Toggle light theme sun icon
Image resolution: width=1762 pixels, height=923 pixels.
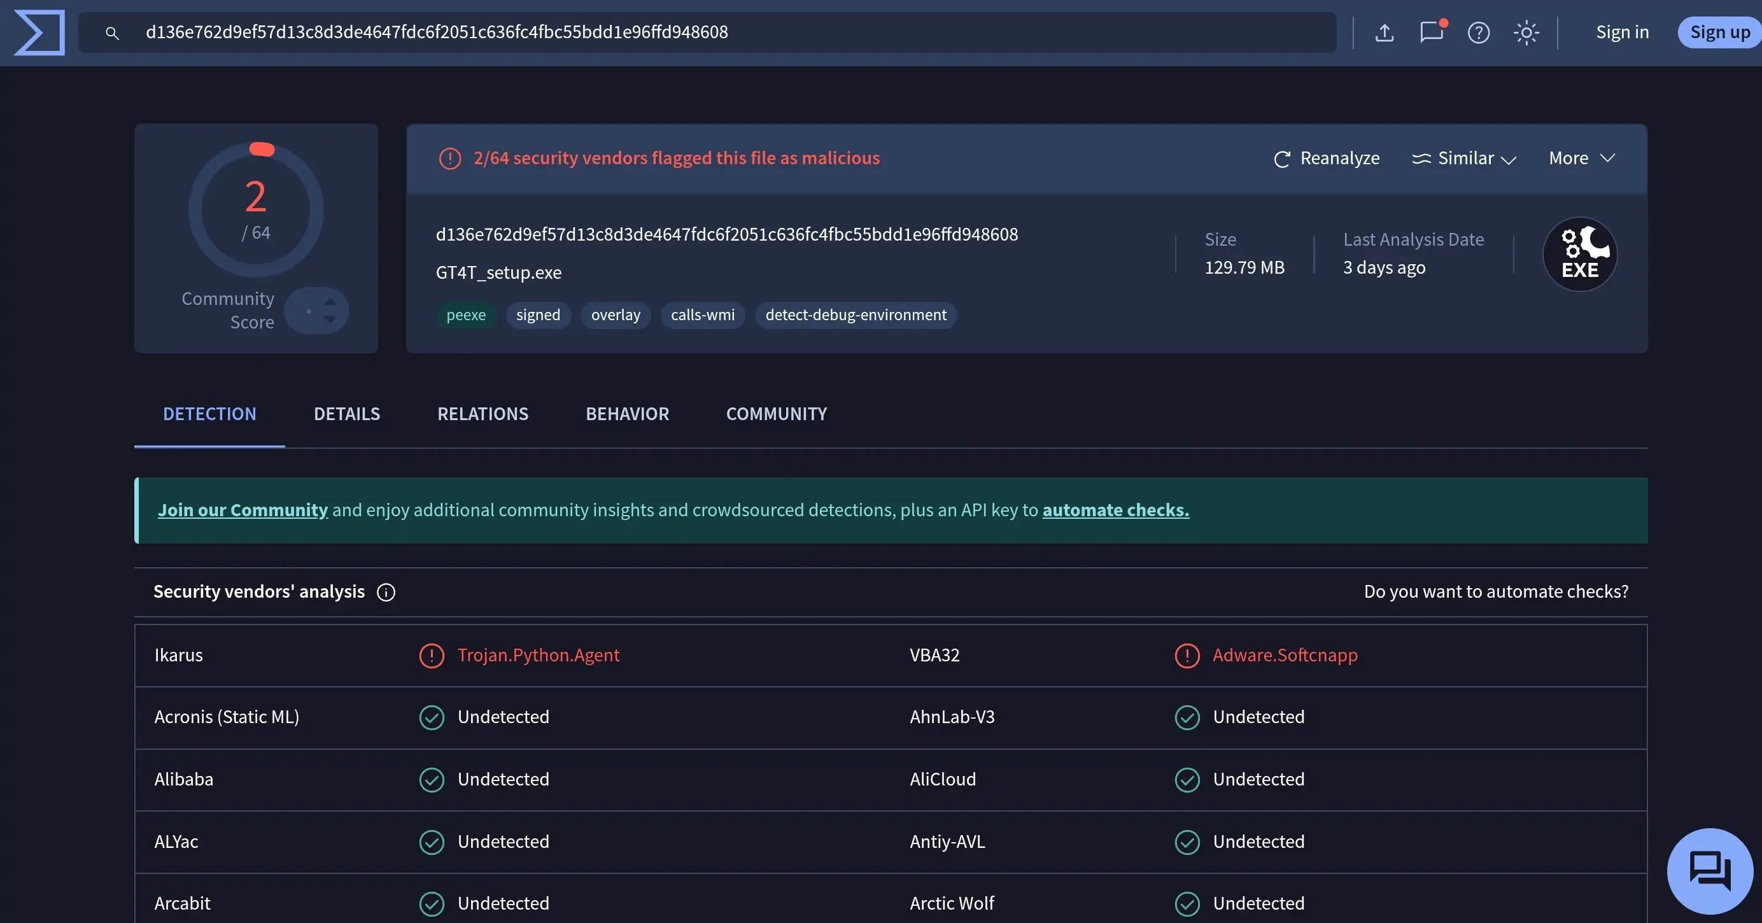[x=1526, y=32]
